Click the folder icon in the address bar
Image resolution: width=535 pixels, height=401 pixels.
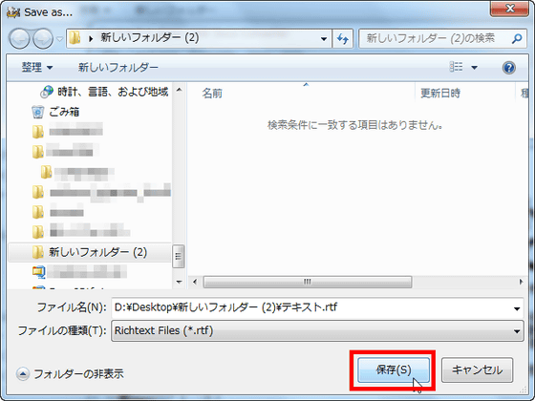click(x=75, y=38)
